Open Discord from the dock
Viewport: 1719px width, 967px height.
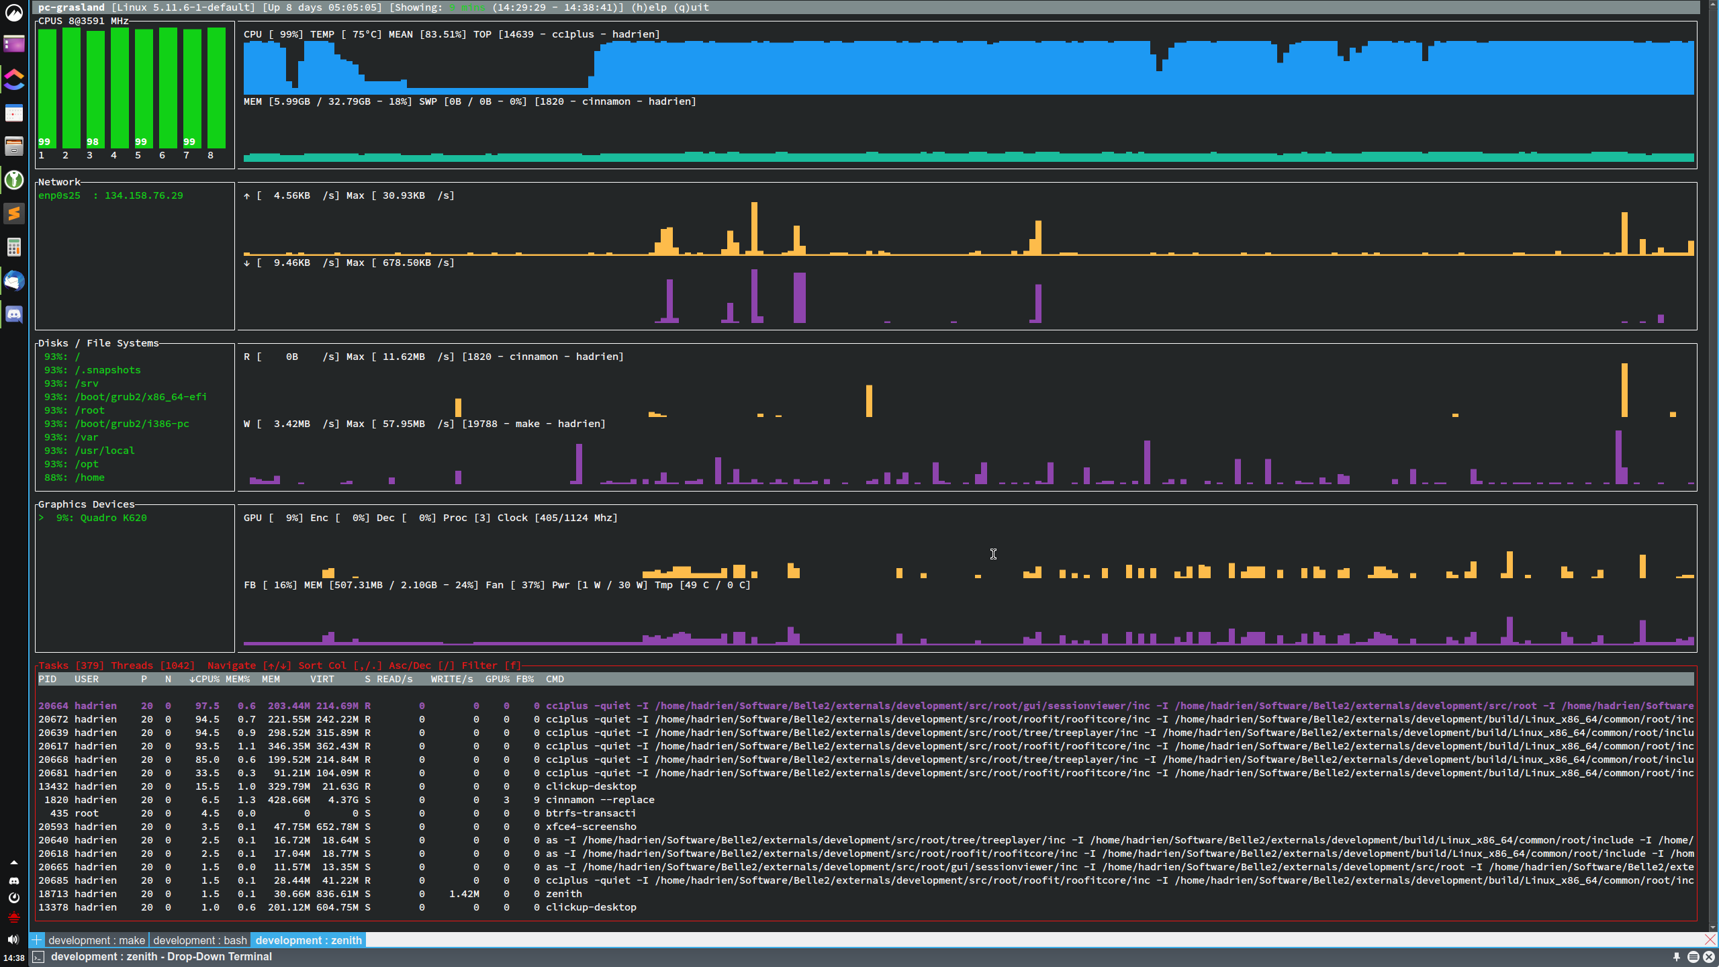[14, 314]
